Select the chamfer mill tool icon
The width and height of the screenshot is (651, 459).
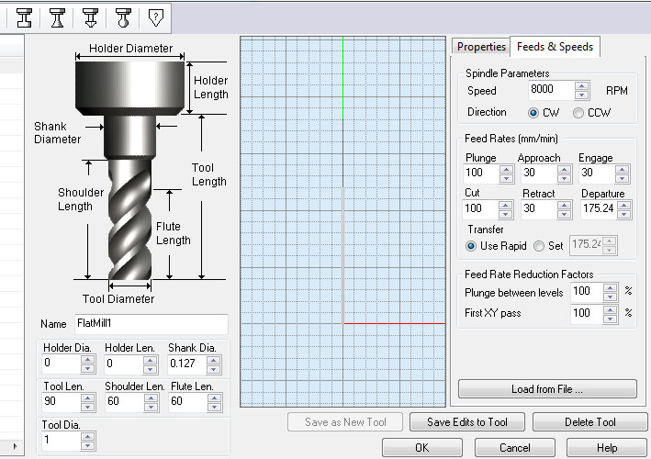[x=90, y=17]
